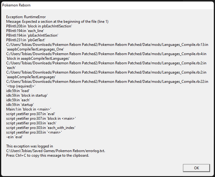This screenshot has width=215, height=177.
Task: Click 'aaapbCompileTextLanguages_One' line
Action: coord(35,49)
